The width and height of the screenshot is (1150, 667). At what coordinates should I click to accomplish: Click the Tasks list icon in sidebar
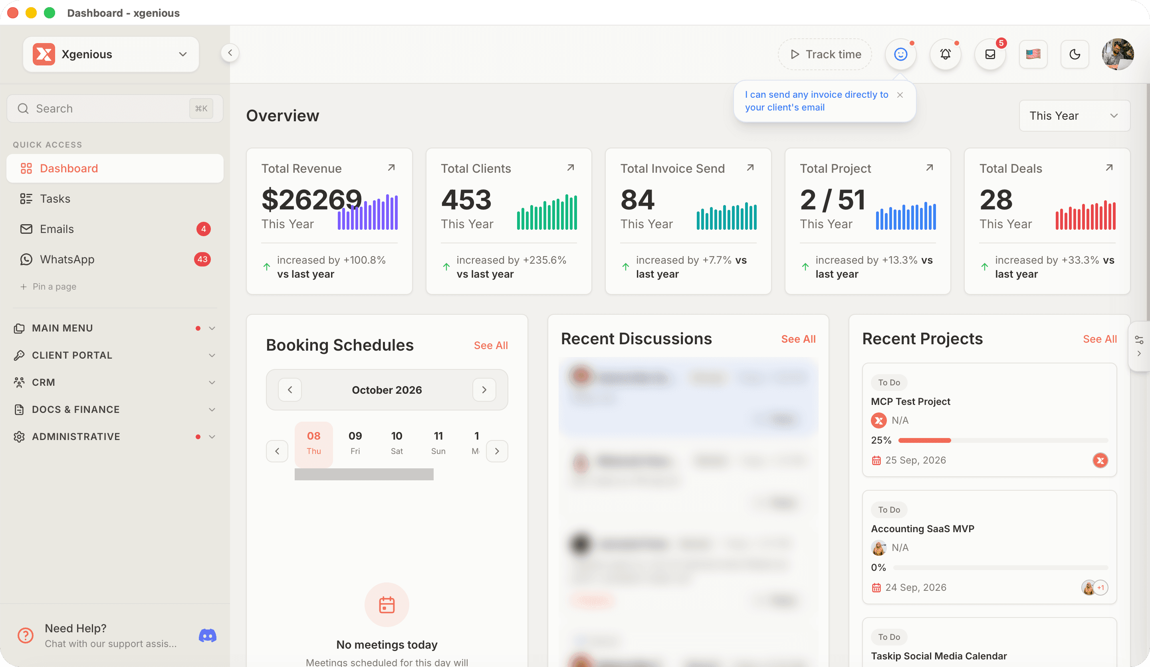coord(26,199)
